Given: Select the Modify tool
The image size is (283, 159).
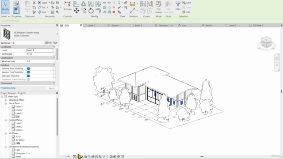Looking at the screenshot, I should pos(5,7).
